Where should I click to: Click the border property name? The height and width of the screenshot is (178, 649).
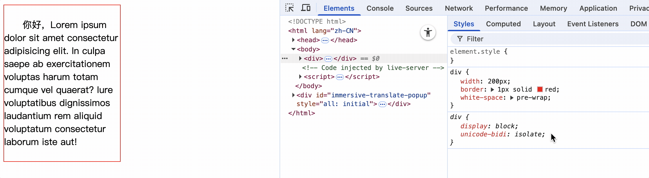pos(472,89)
